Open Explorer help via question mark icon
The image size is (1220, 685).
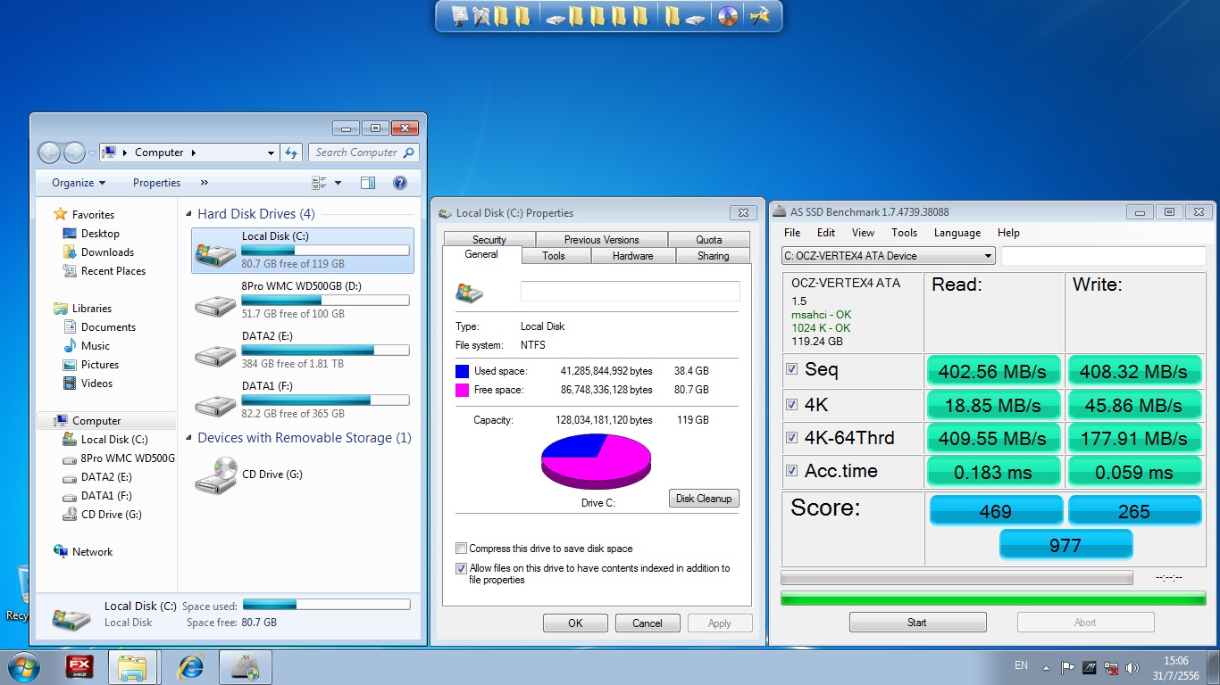pos(400,183)
